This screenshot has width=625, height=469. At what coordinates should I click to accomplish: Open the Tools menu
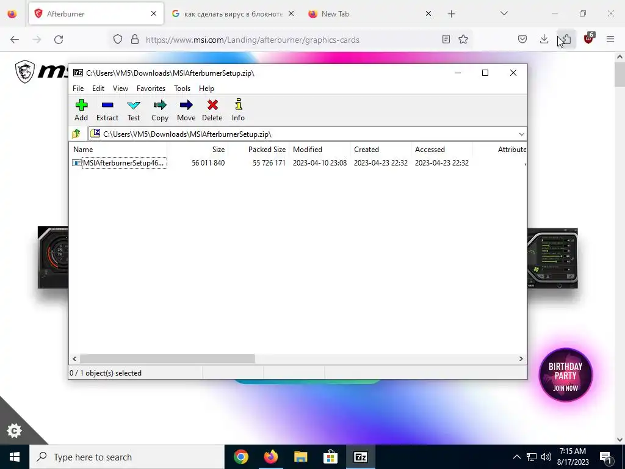point(182,89)
